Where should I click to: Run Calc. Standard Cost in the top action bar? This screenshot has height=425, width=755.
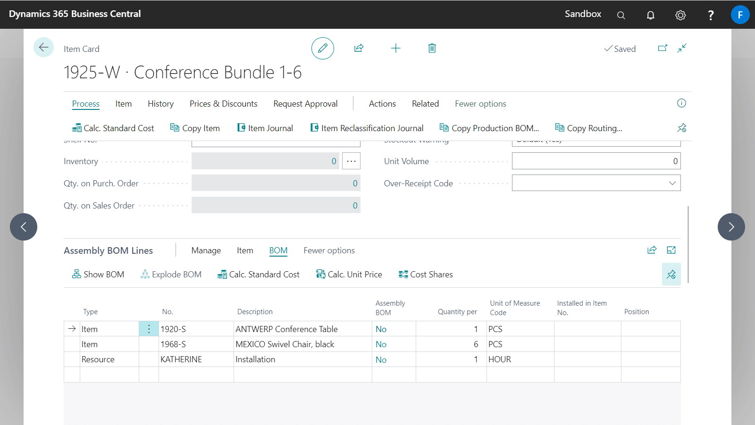point(113,128)
